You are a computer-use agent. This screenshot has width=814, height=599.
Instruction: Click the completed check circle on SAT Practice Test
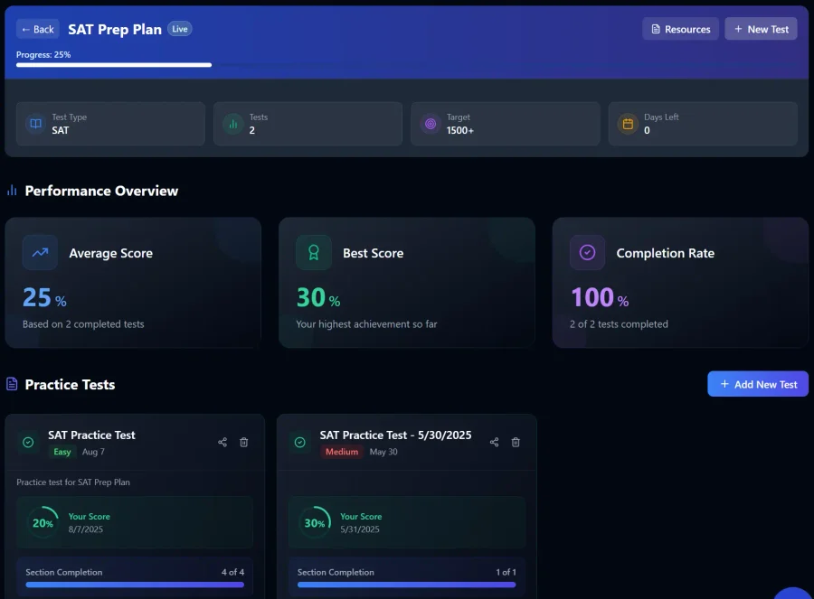28,442
